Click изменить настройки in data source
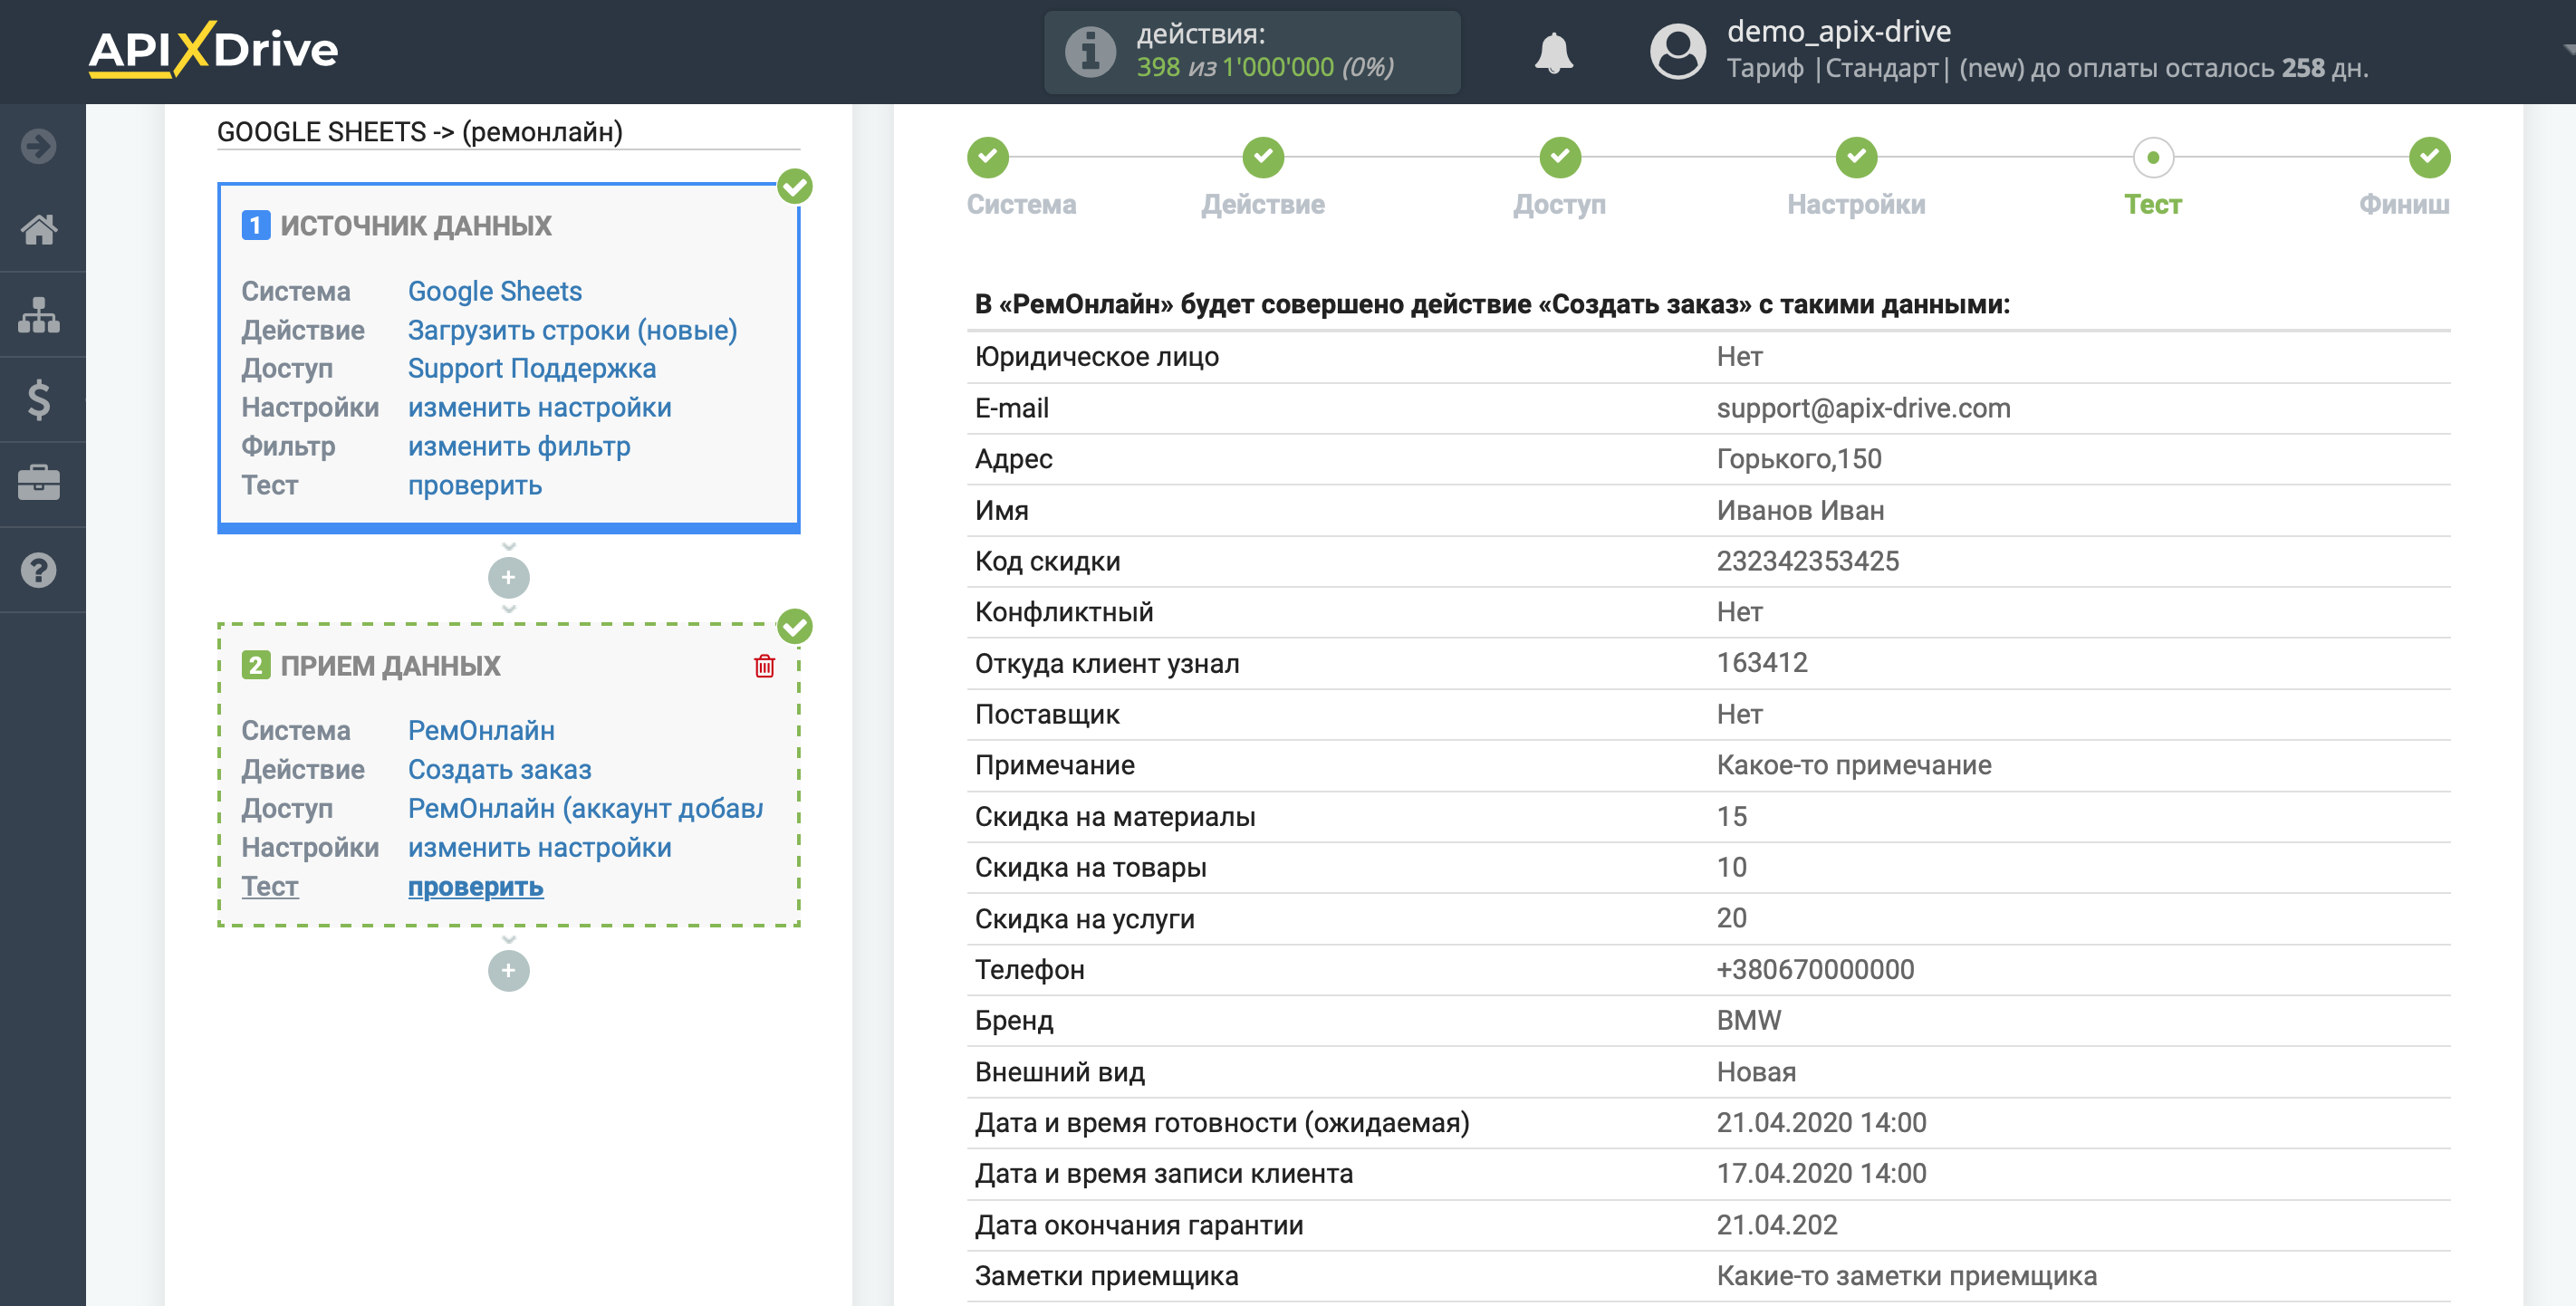This screenshot has height=1306, width=2576. point(539,408)
